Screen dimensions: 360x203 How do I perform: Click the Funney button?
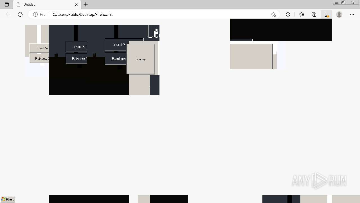[x=141, y=59]
